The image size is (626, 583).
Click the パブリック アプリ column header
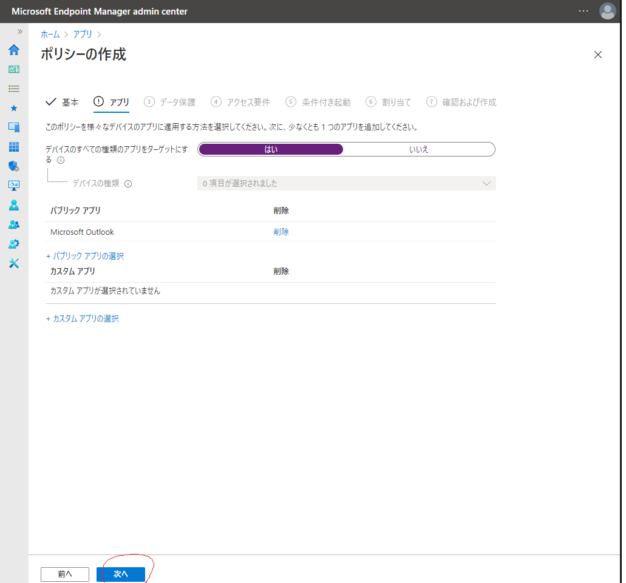[75, 211]
